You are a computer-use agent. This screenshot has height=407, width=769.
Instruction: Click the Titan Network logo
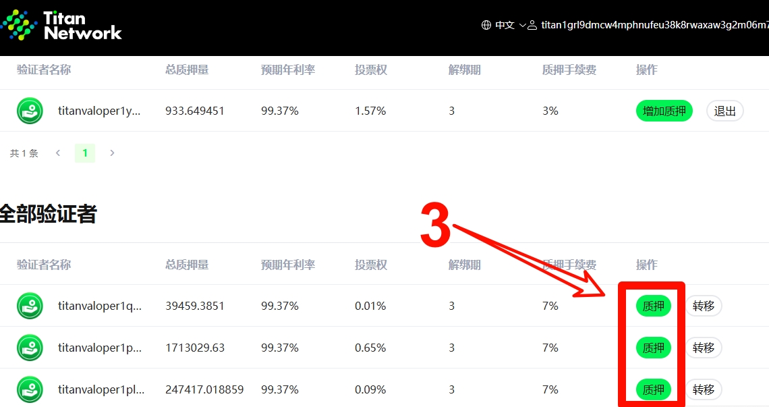tap(61, 25)
